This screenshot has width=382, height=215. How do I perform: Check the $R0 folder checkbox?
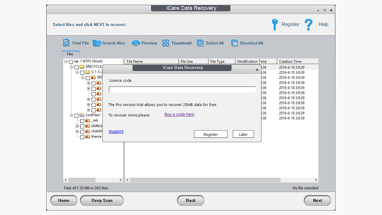pos(88,78)
